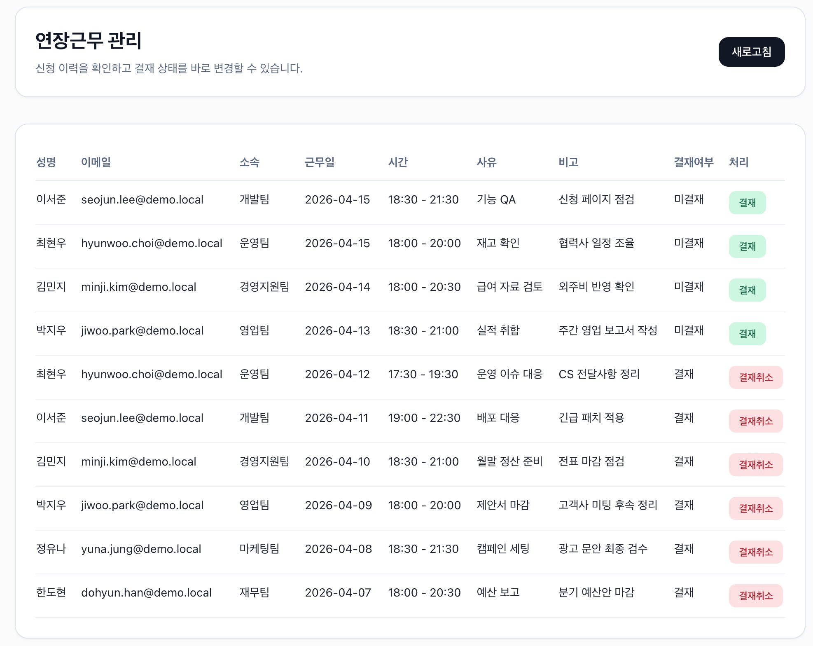Click the 성명 column header

point(46,162)
